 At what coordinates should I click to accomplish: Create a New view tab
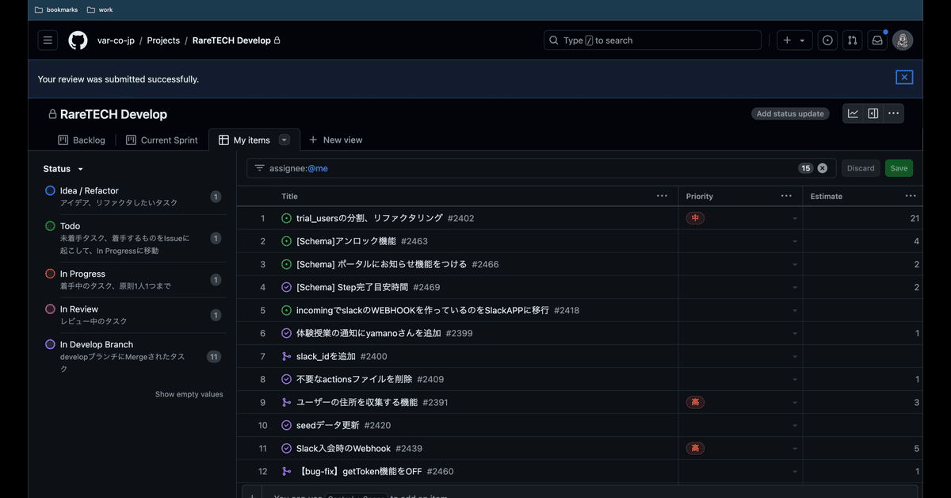click(x=336, y=140)
